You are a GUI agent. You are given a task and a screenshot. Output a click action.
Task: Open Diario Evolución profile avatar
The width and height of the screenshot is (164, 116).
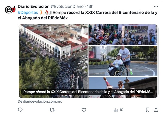click(10, 10)
